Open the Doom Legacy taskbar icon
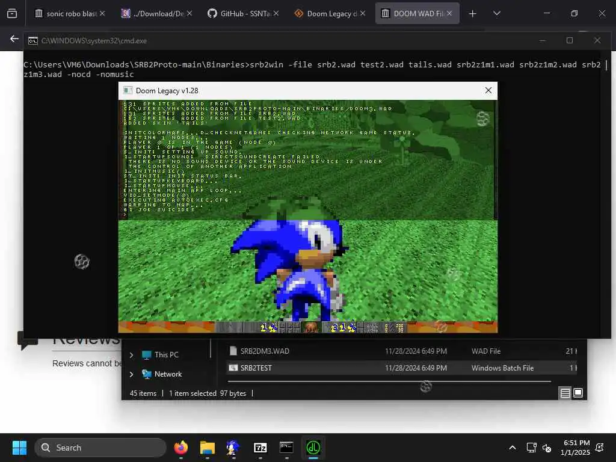This screenshot has width=616, height=462. [x=313, y=448]
